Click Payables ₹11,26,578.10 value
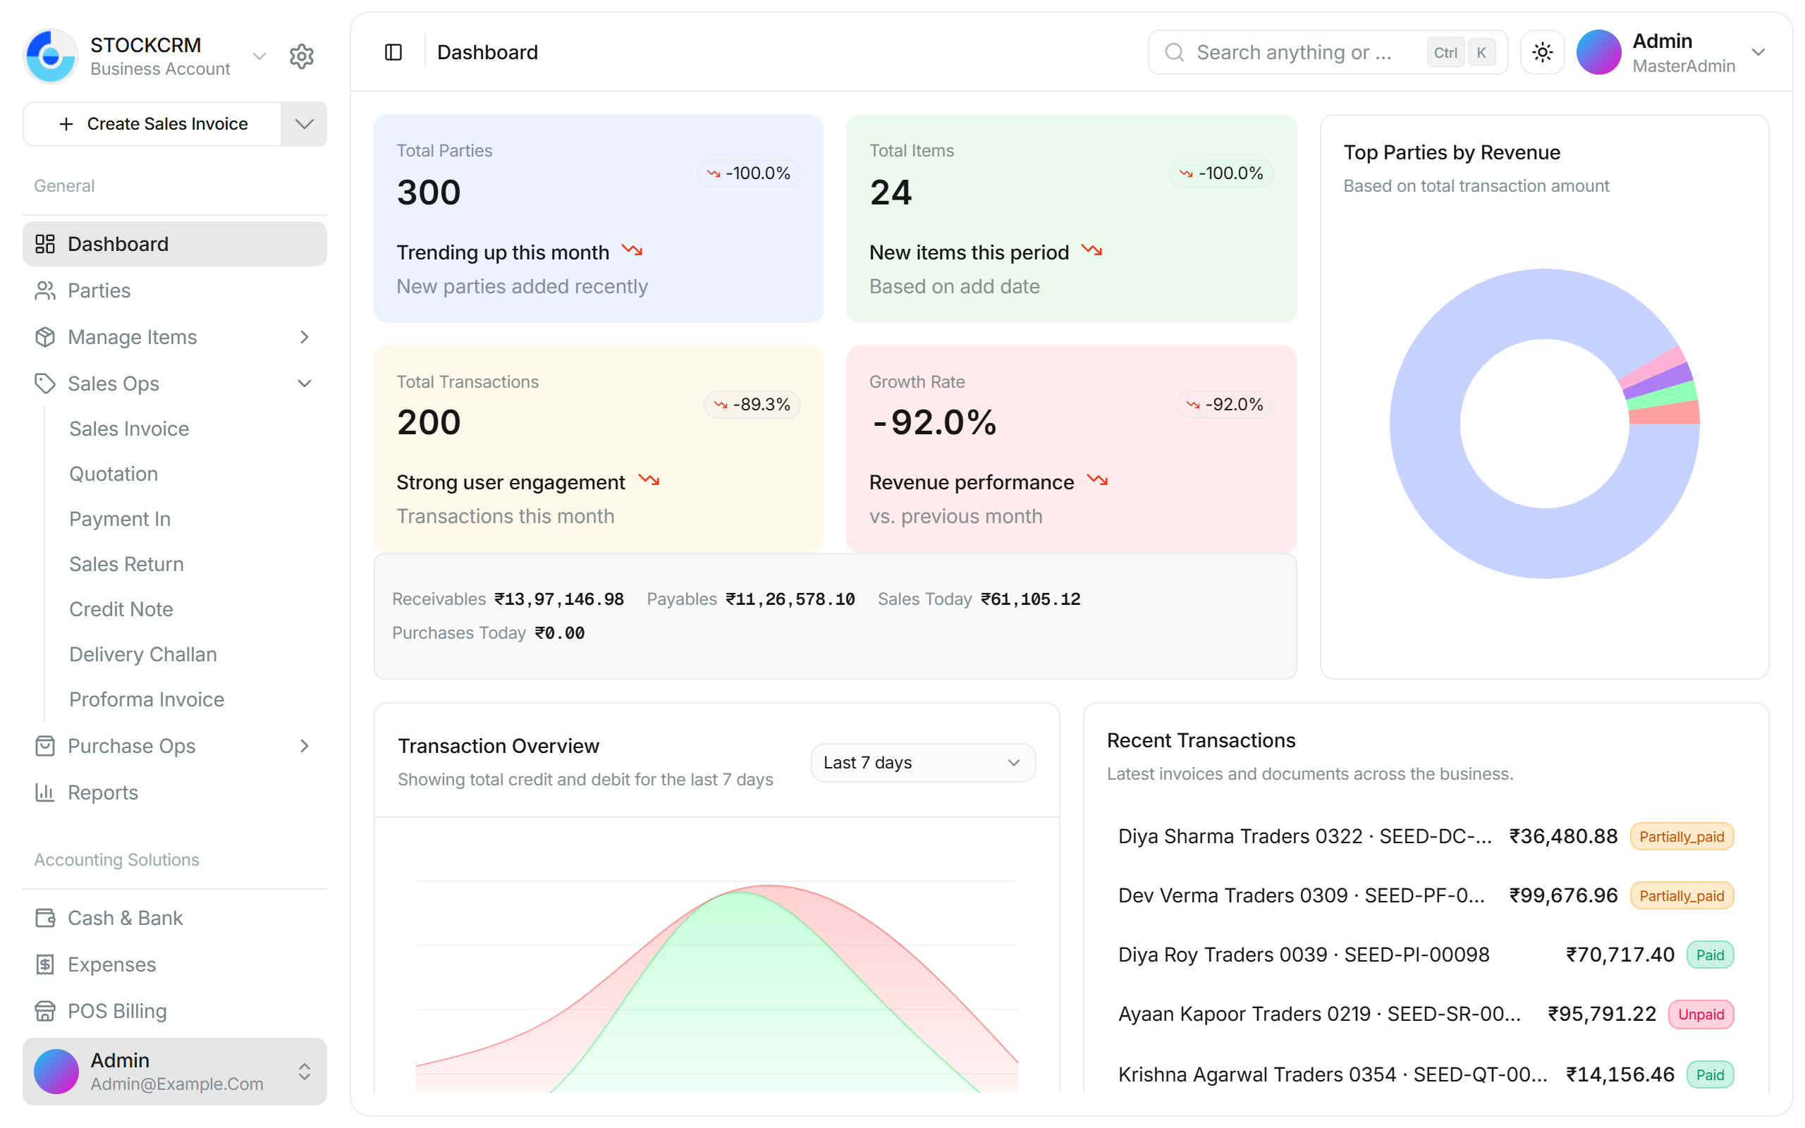Viewport: 1805px width, 1128px height. coord(790,599)
